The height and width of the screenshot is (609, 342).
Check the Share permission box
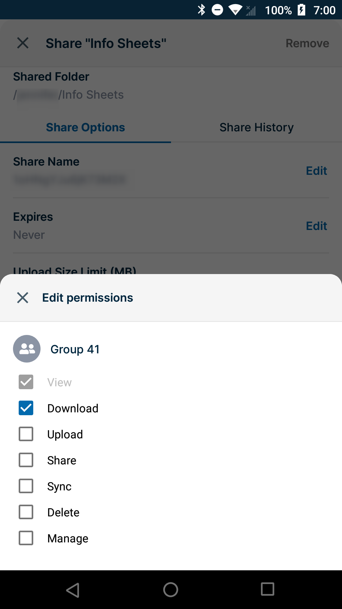click(26, 460)
